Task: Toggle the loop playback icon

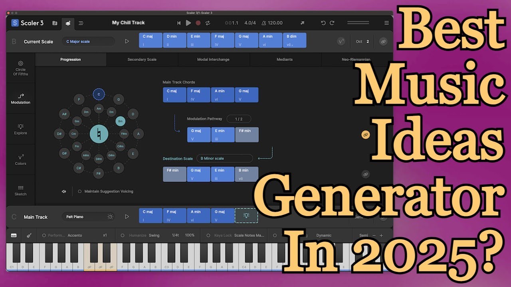Action: tap(208, 23)
